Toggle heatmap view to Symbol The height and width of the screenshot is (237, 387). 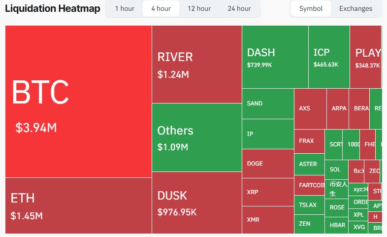tap(311, 8)
